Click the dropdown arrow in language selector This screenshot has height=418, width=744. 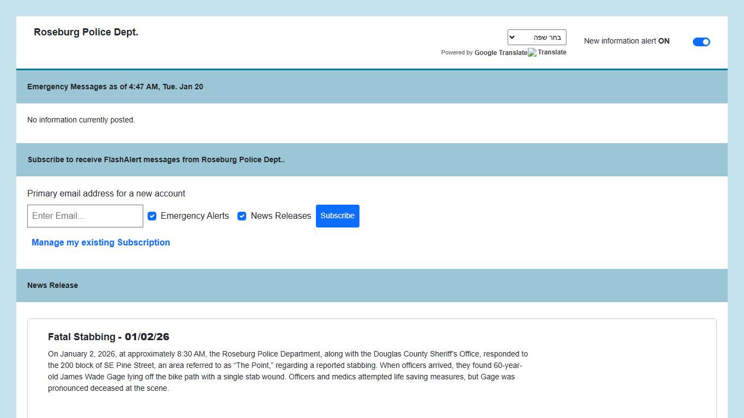pyautogui.click(x=512, y=37)
